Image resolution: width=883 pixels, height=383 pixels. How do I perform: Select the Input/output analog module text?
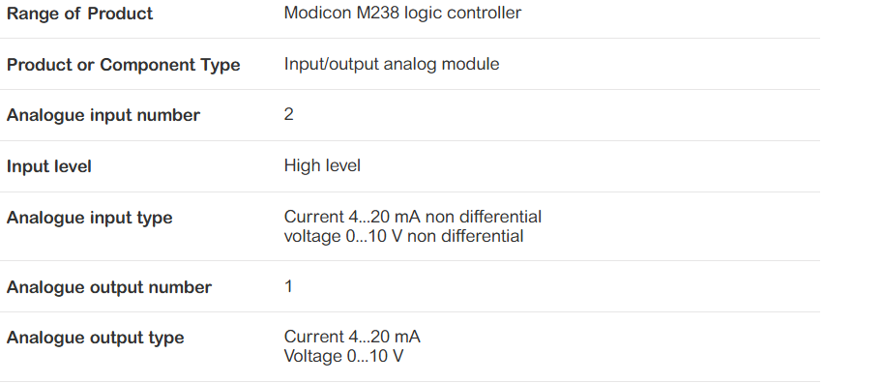392,64
